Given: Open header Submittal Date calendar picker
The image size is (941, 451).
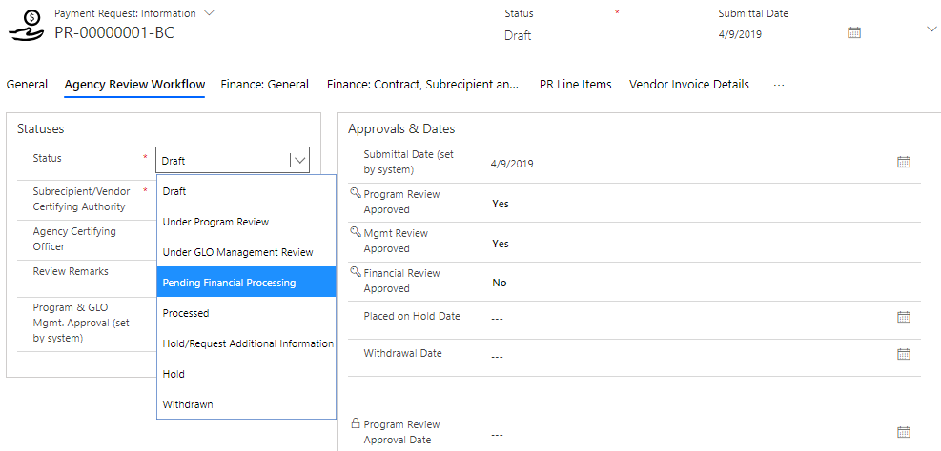Looking at the screenshot, I should [x=854, y=32].
